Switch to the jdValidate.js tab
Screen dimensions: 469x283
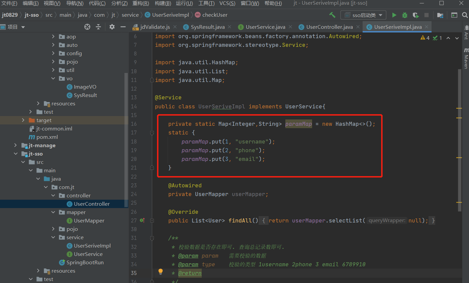click(155, 27)
